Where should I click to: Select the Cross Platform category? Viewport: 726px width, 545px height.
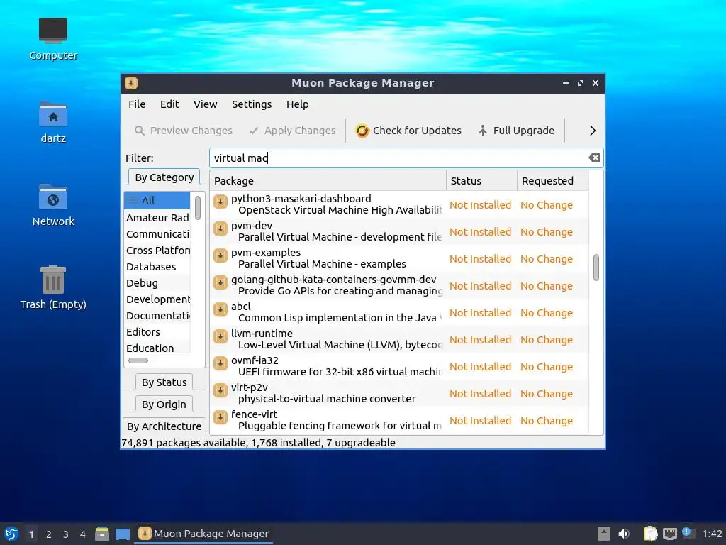point(157,251)
